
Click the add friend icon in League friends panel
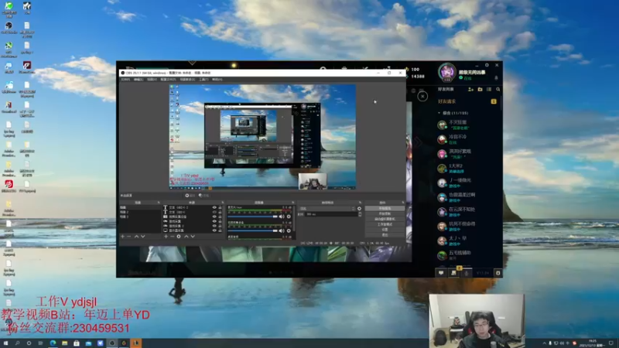point(470,90)
